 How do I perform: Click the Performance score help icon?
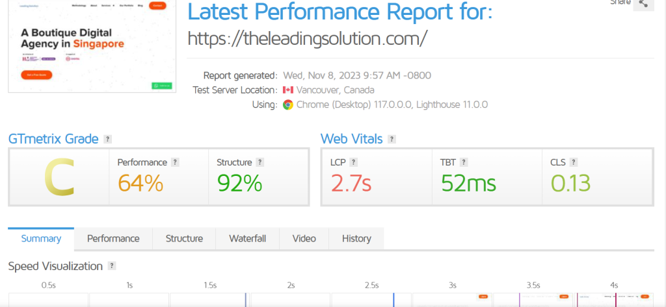175,162
